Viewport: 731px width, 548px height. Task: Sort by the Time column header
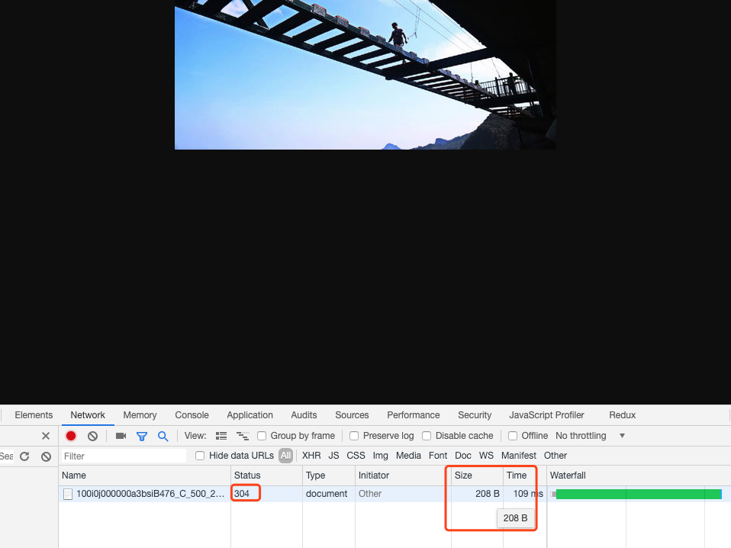tap(524, 475)
